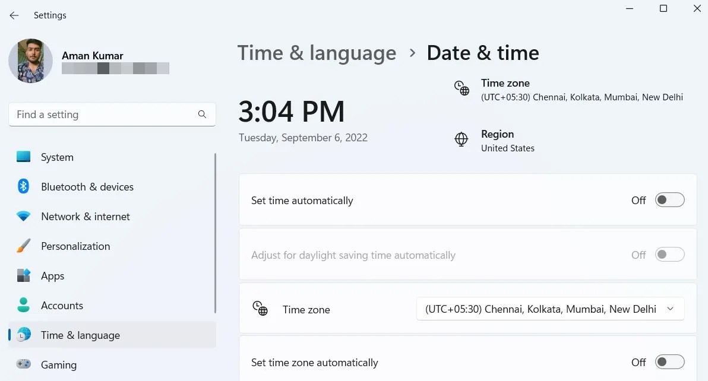708x381 pixels.
Task: Click Aman Kumar profile picture
Action: point(31,61)
